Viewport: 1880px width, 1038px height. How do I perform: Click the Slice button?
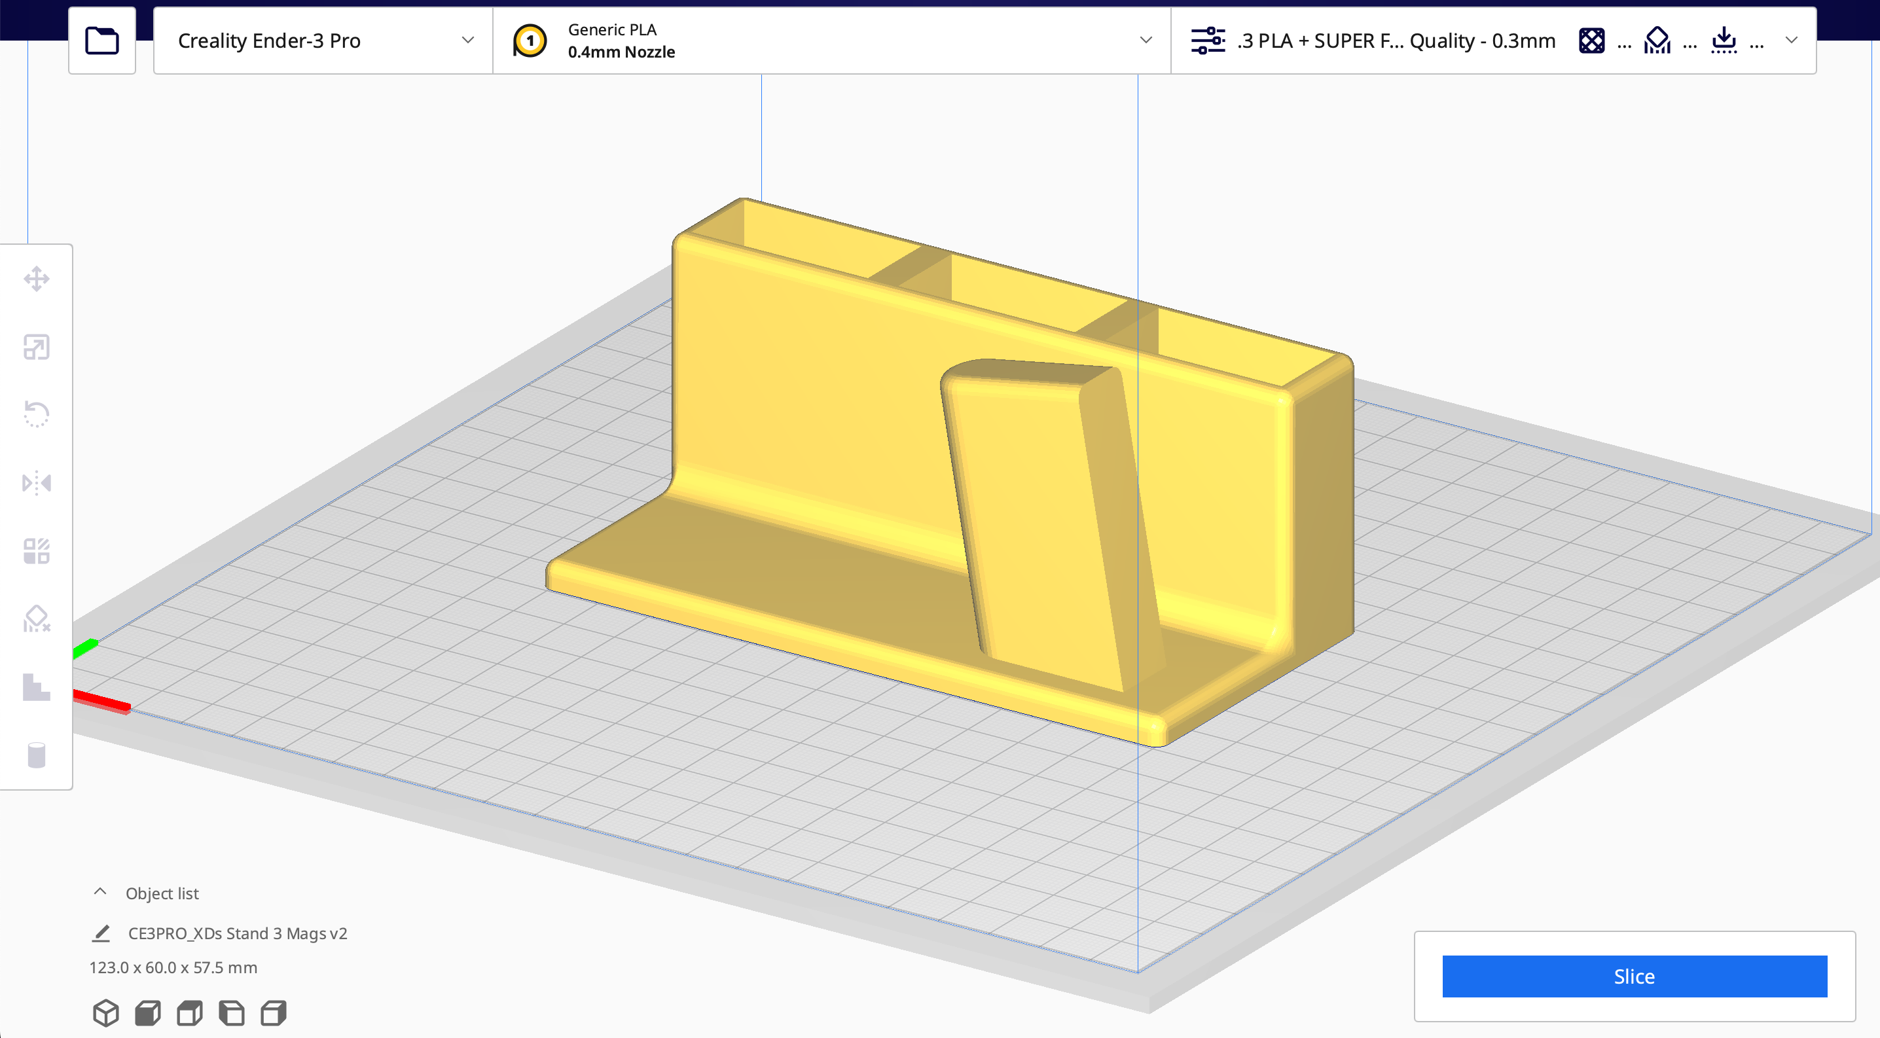[x=1634, y=976]
